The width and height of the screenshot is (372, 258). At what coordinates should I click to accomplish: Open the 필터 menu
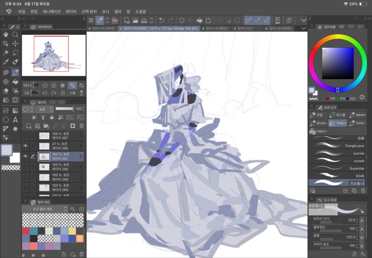pos(118,12)
